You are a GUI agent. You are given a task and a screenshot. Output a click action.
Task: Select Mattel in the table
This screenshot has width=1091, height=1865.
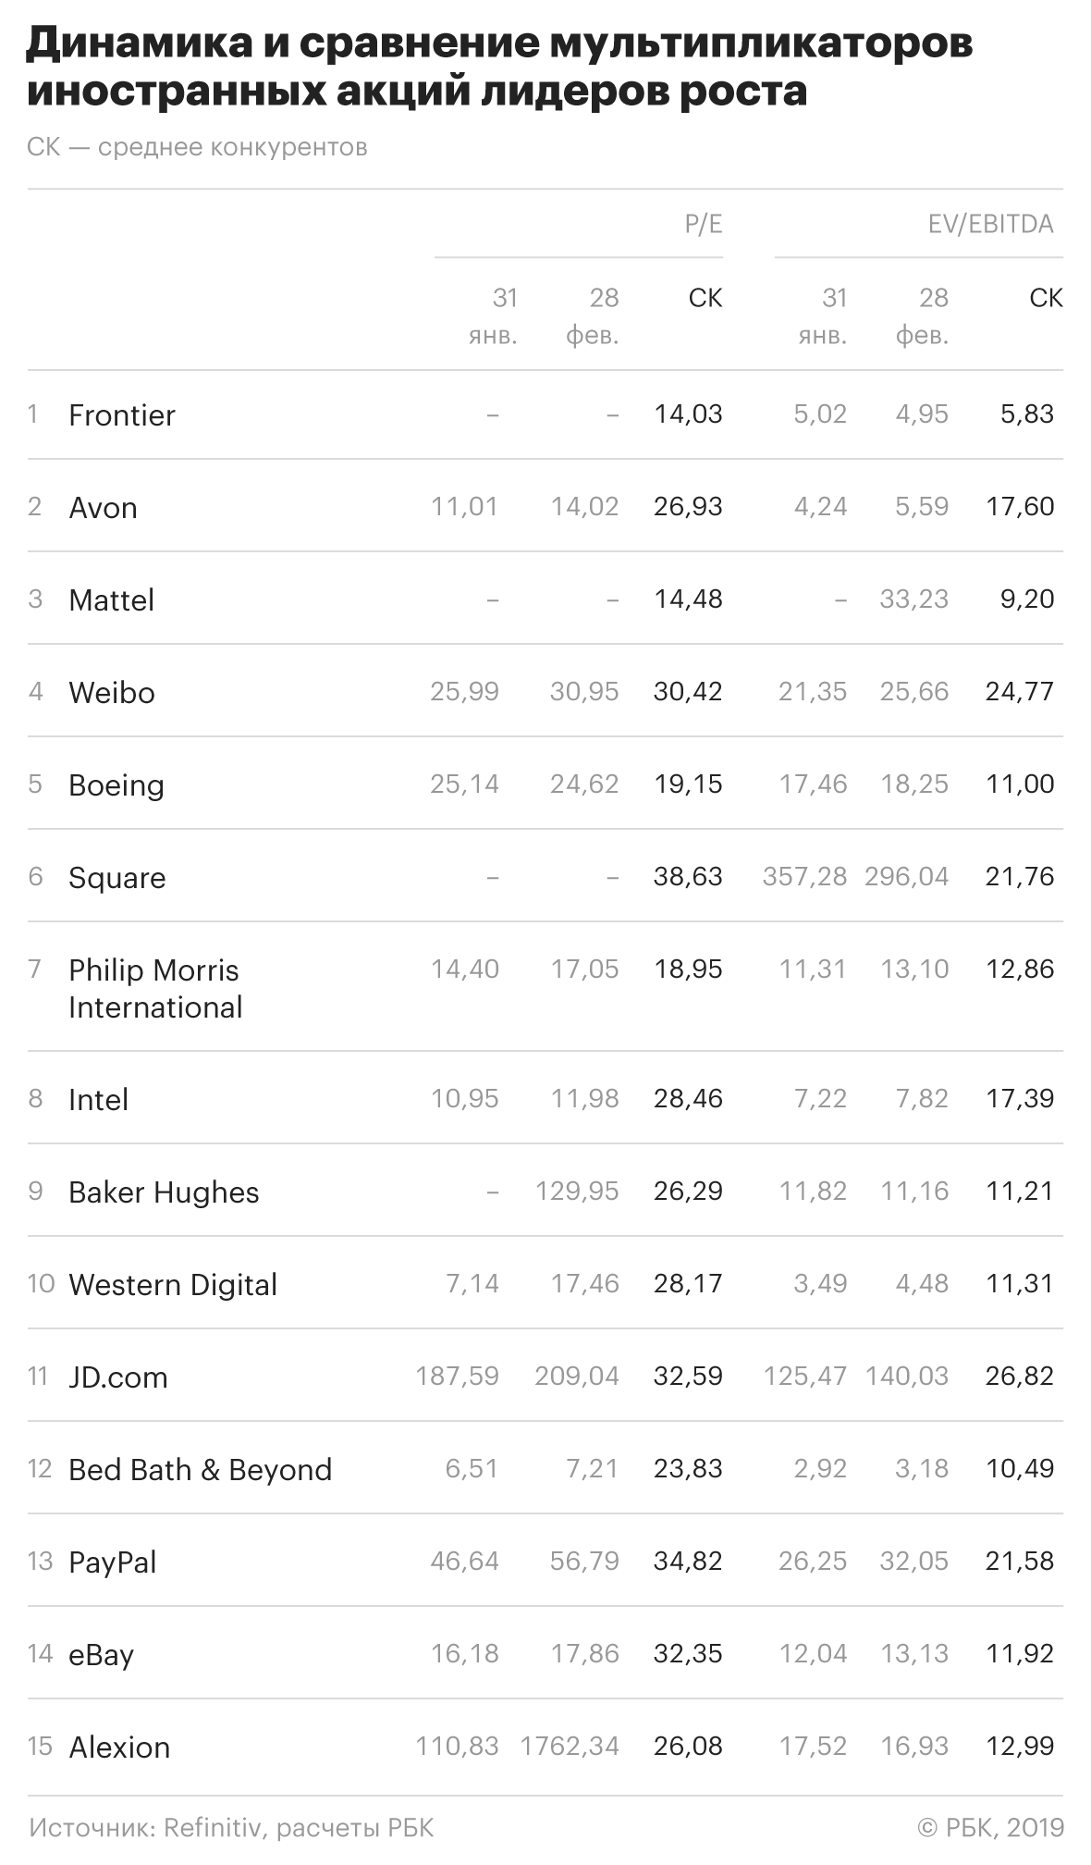coord(111,600)
